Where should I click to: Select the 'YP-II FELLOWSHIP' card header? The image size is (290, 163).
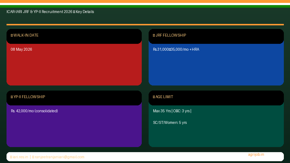click(74, 98)
